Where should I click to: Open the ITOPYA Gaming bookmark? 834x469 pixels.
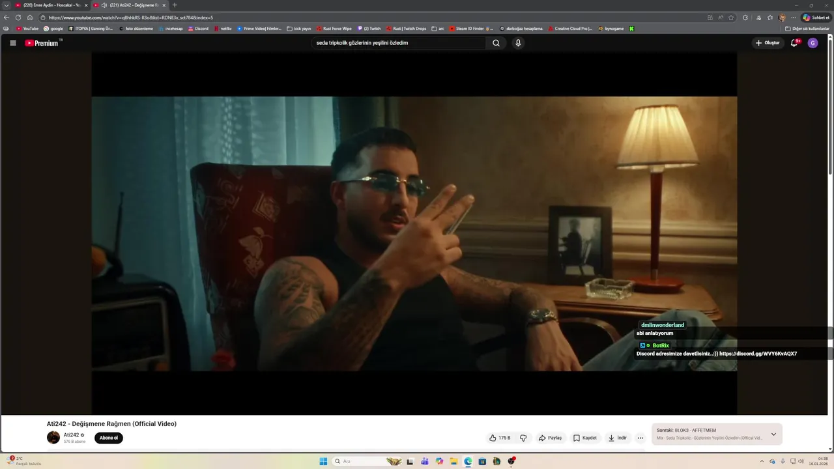tap(91, 29)
